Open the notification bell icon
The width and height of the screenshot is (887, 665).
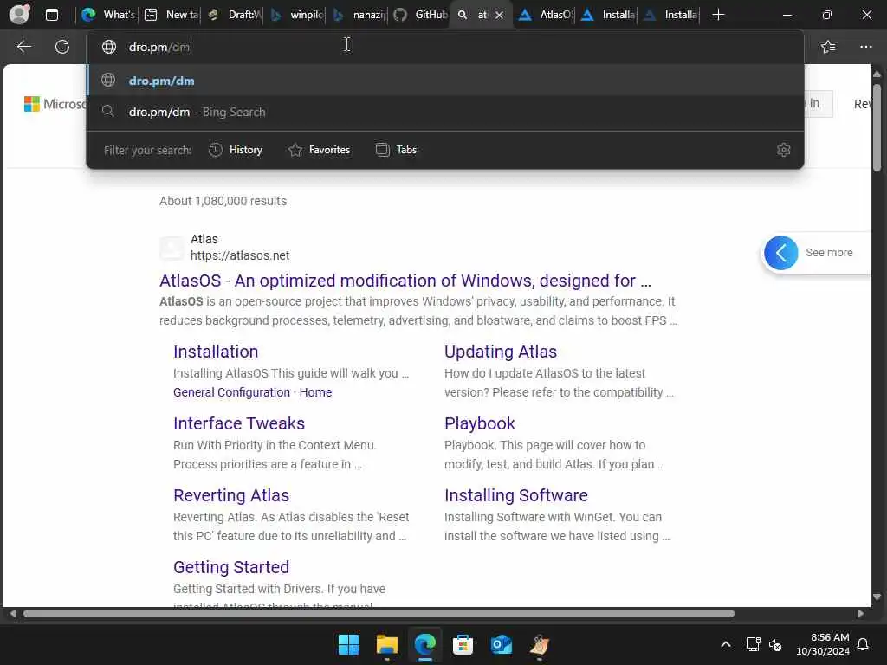coord(864,644)
